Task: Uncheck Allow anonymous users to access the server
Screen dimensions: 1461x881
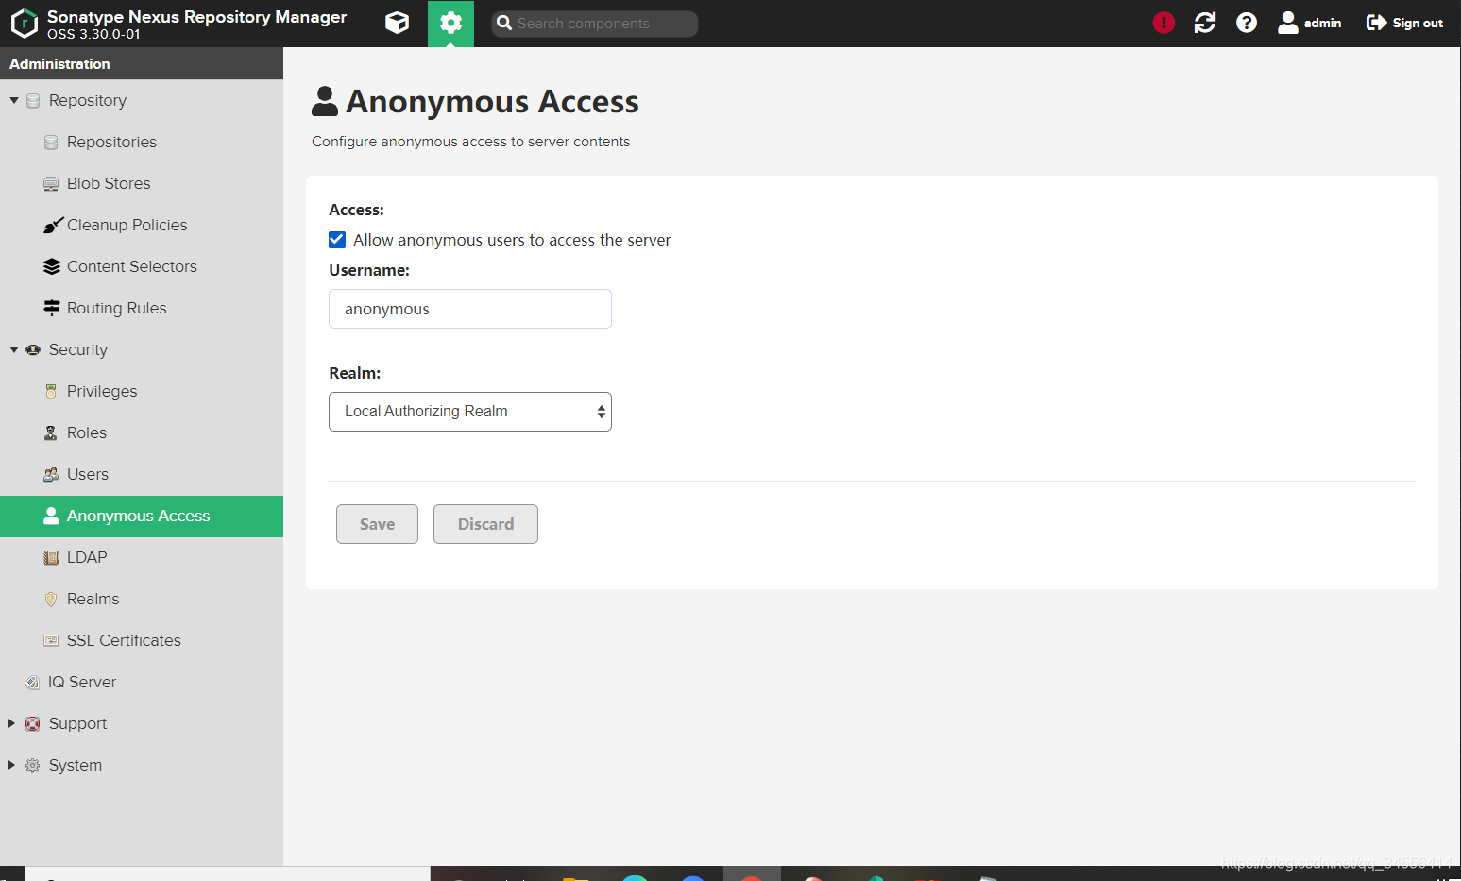Action: coord(337,240)
